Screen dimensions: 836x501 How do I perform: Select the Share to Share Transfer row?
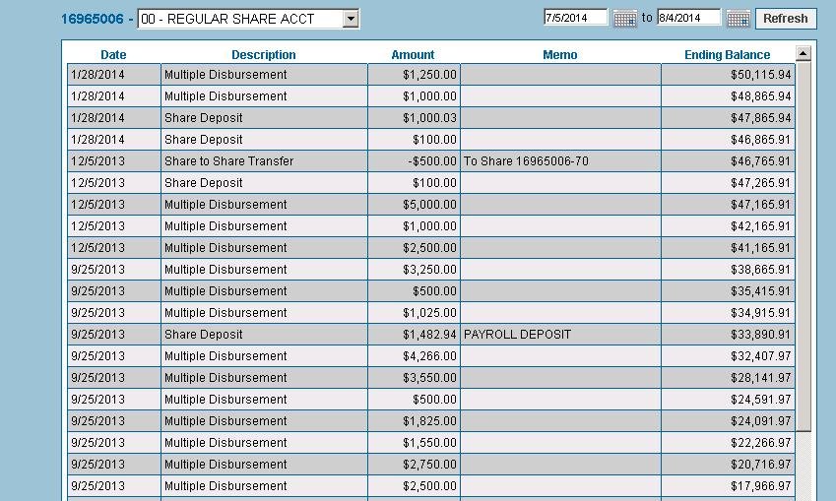[228, 161]
